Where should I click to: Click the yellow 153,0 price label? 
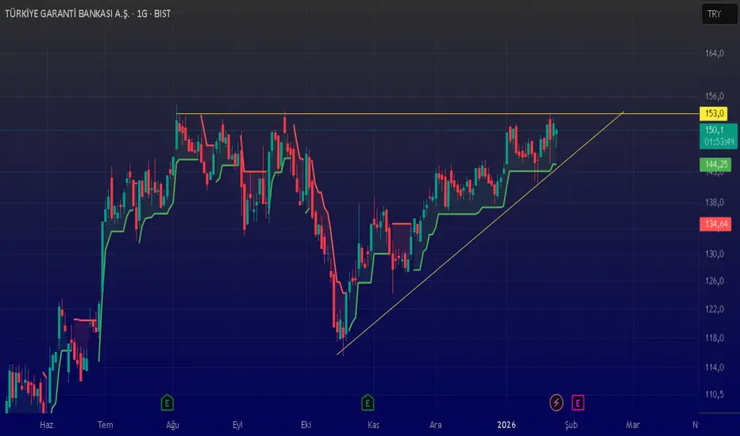pyautogui.click(x=714, y=113)
